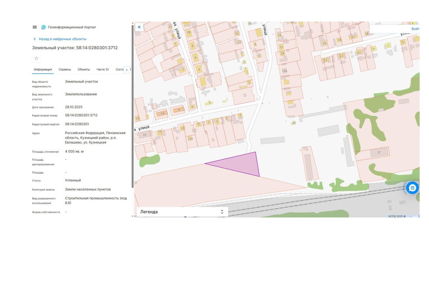This screenshot has width=429, height=303.
Task: Click the Форма собственности label
Action: (46, 212)
